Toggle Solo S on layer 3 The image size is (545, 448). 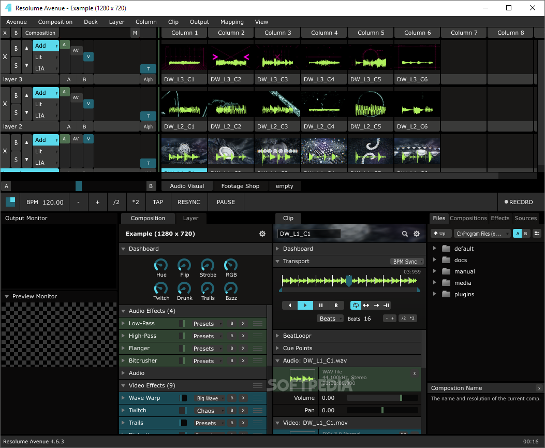[x=16, y=65]
